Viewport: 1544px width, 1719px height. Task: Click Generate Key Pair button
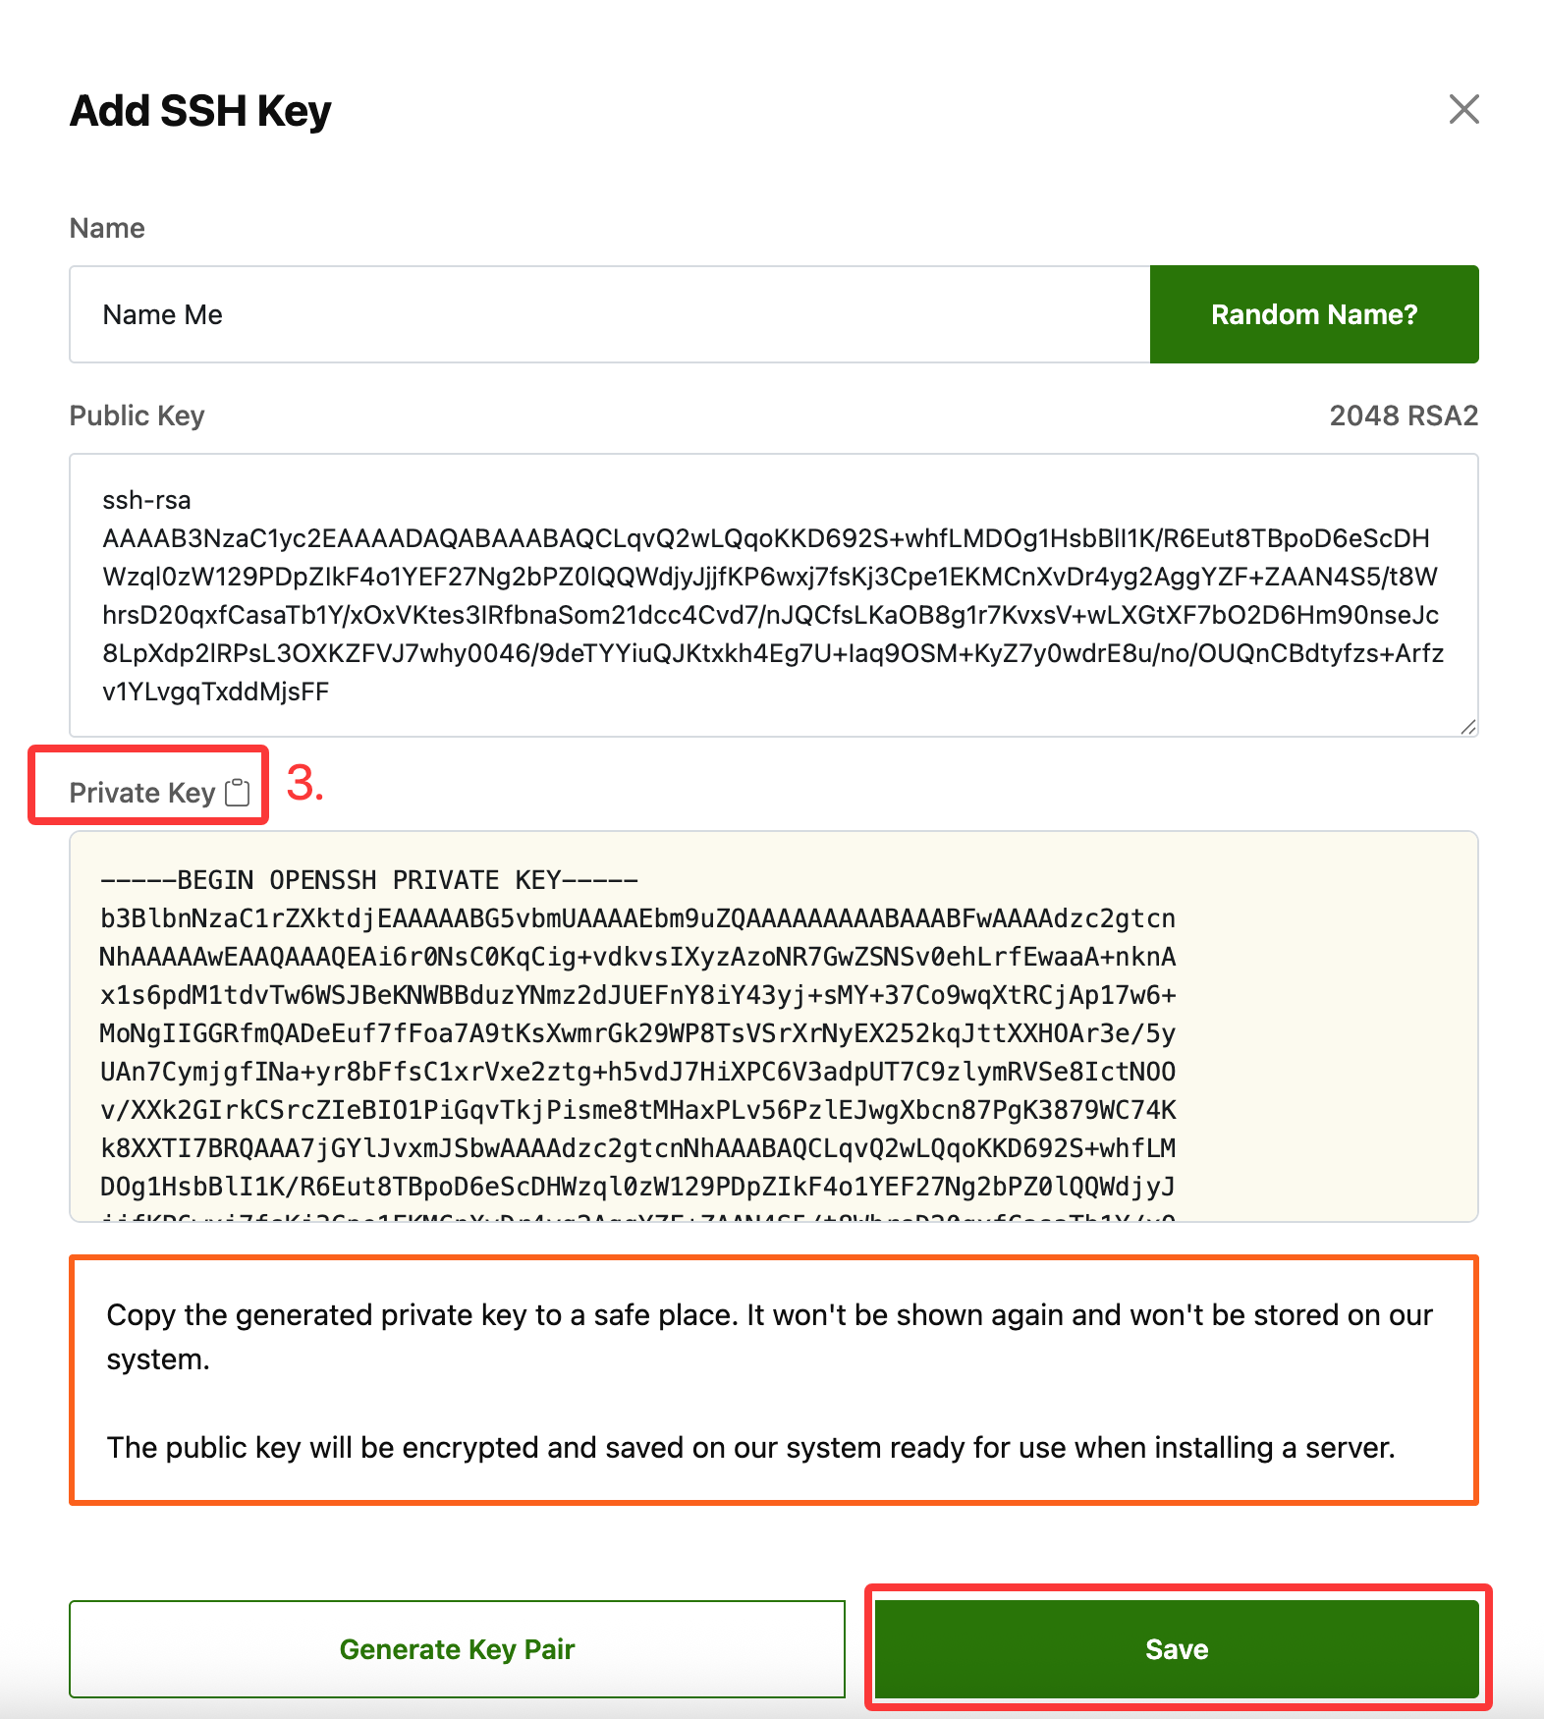click(457, 1649)
